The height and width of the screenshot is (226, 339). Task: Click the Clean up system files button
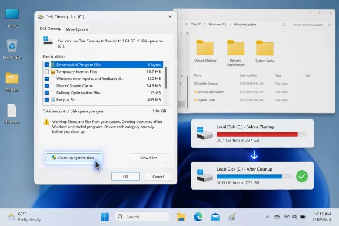tap(74, 158)
